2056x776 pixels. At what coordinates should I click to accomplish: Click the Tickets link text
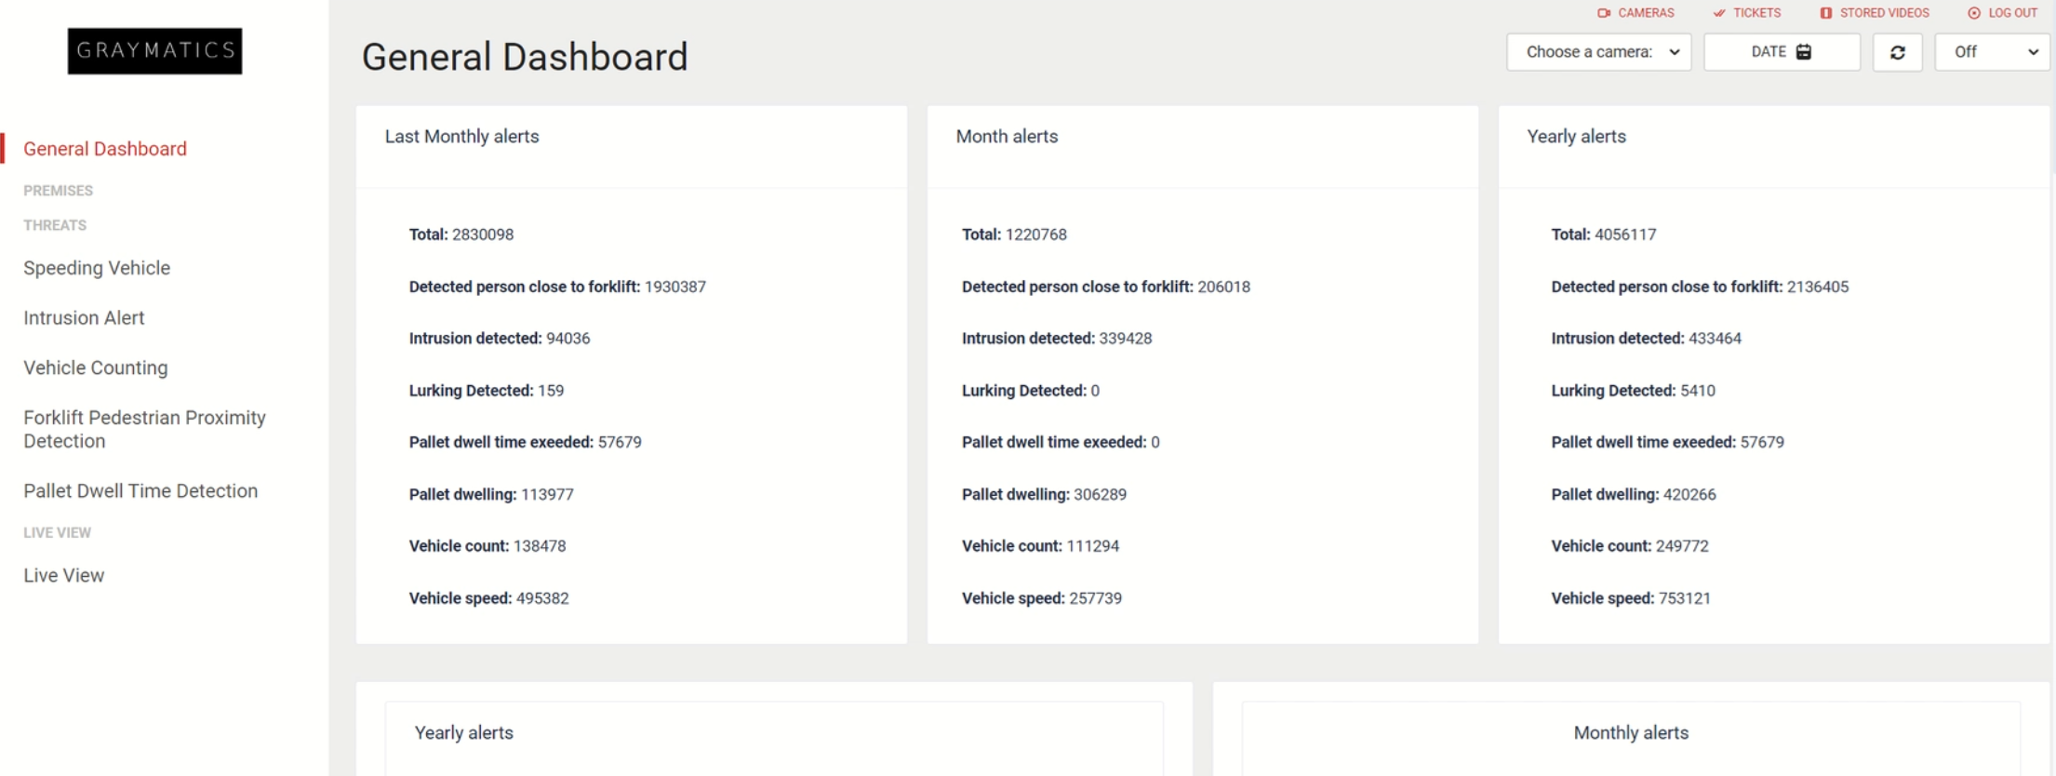pos(1756,13)
